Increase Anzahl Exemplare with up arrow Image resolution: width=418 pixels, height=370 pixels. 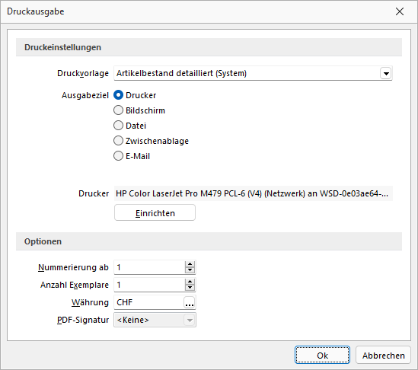pyautogui.click(x=190, y=282)
